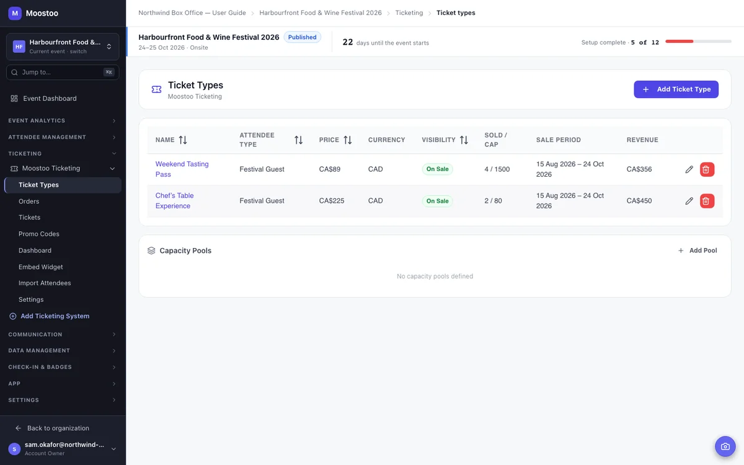Open Import Attendees in the sidebar
This screenshot has height=465, width=744.
click(63, 283)
